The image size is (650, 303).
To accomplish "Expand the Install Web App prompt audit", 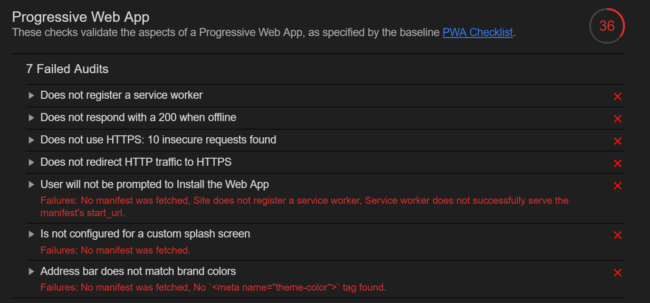I will click(31, 184).
